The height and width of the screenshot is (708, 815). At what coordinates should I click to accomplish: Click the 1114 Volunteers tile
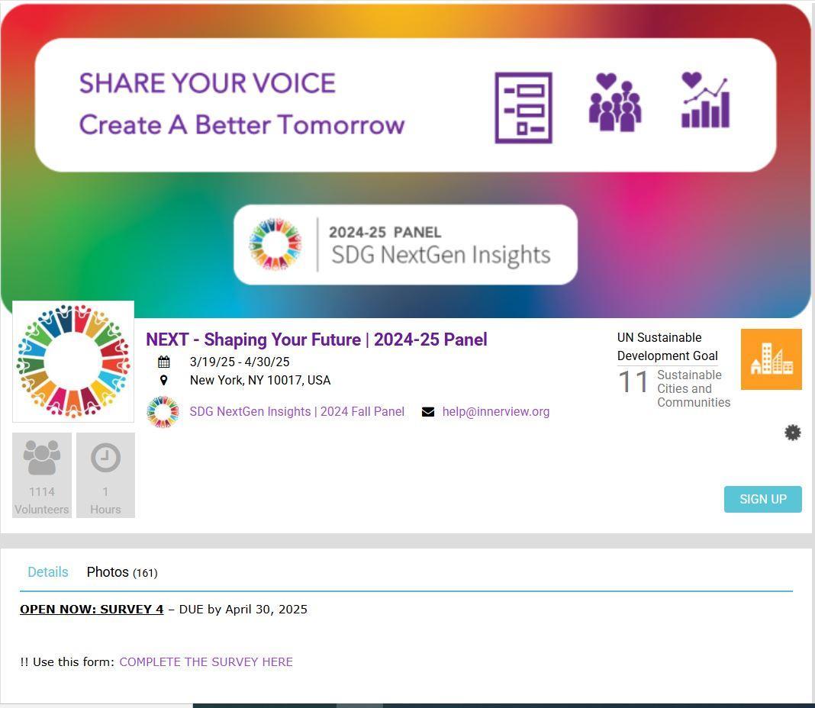coord(41,475)
